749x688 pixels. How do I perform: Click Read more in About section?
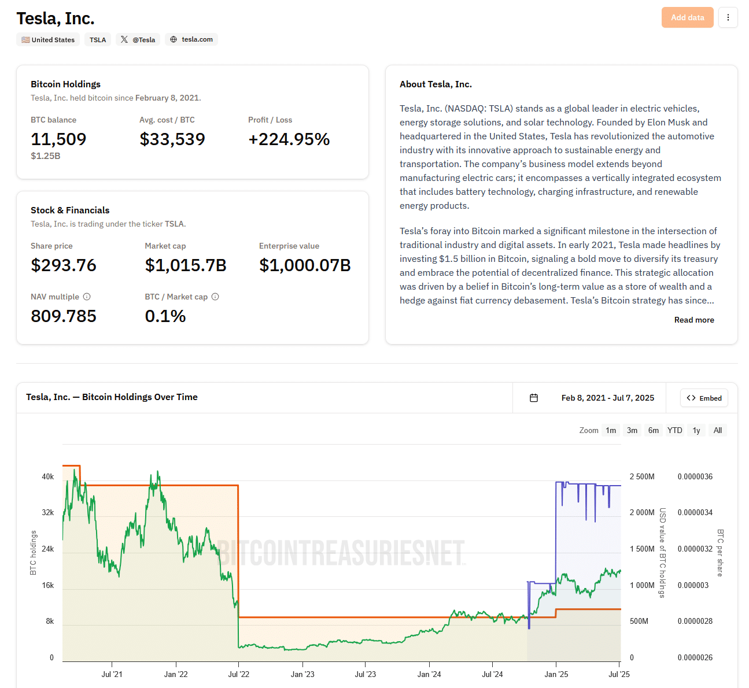(x=694, y=320)
